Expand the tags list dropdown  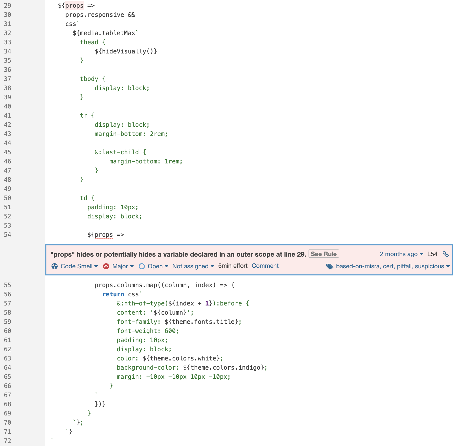[x=448, y=267]
